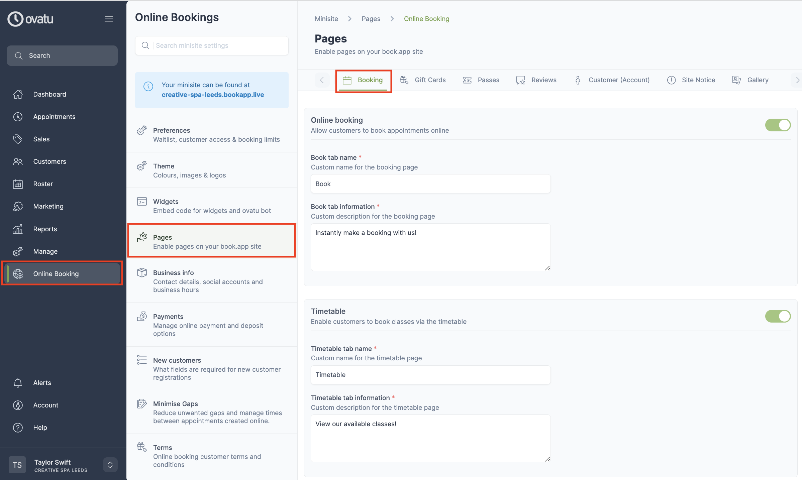Click the Ovatu clock logo

pyautogui.click(x=15, y=19)
